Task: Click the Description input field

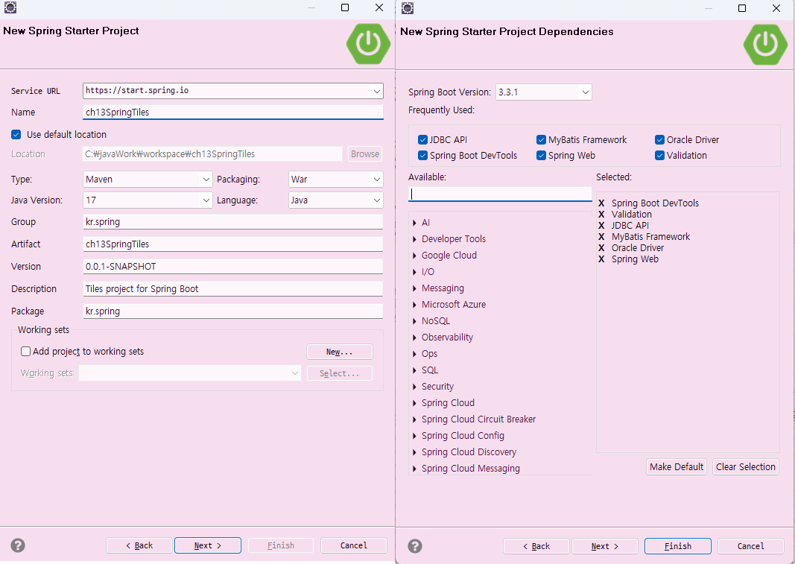Action: (232, 288)
